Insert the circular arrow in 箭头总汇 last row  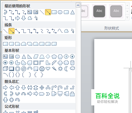18,100
